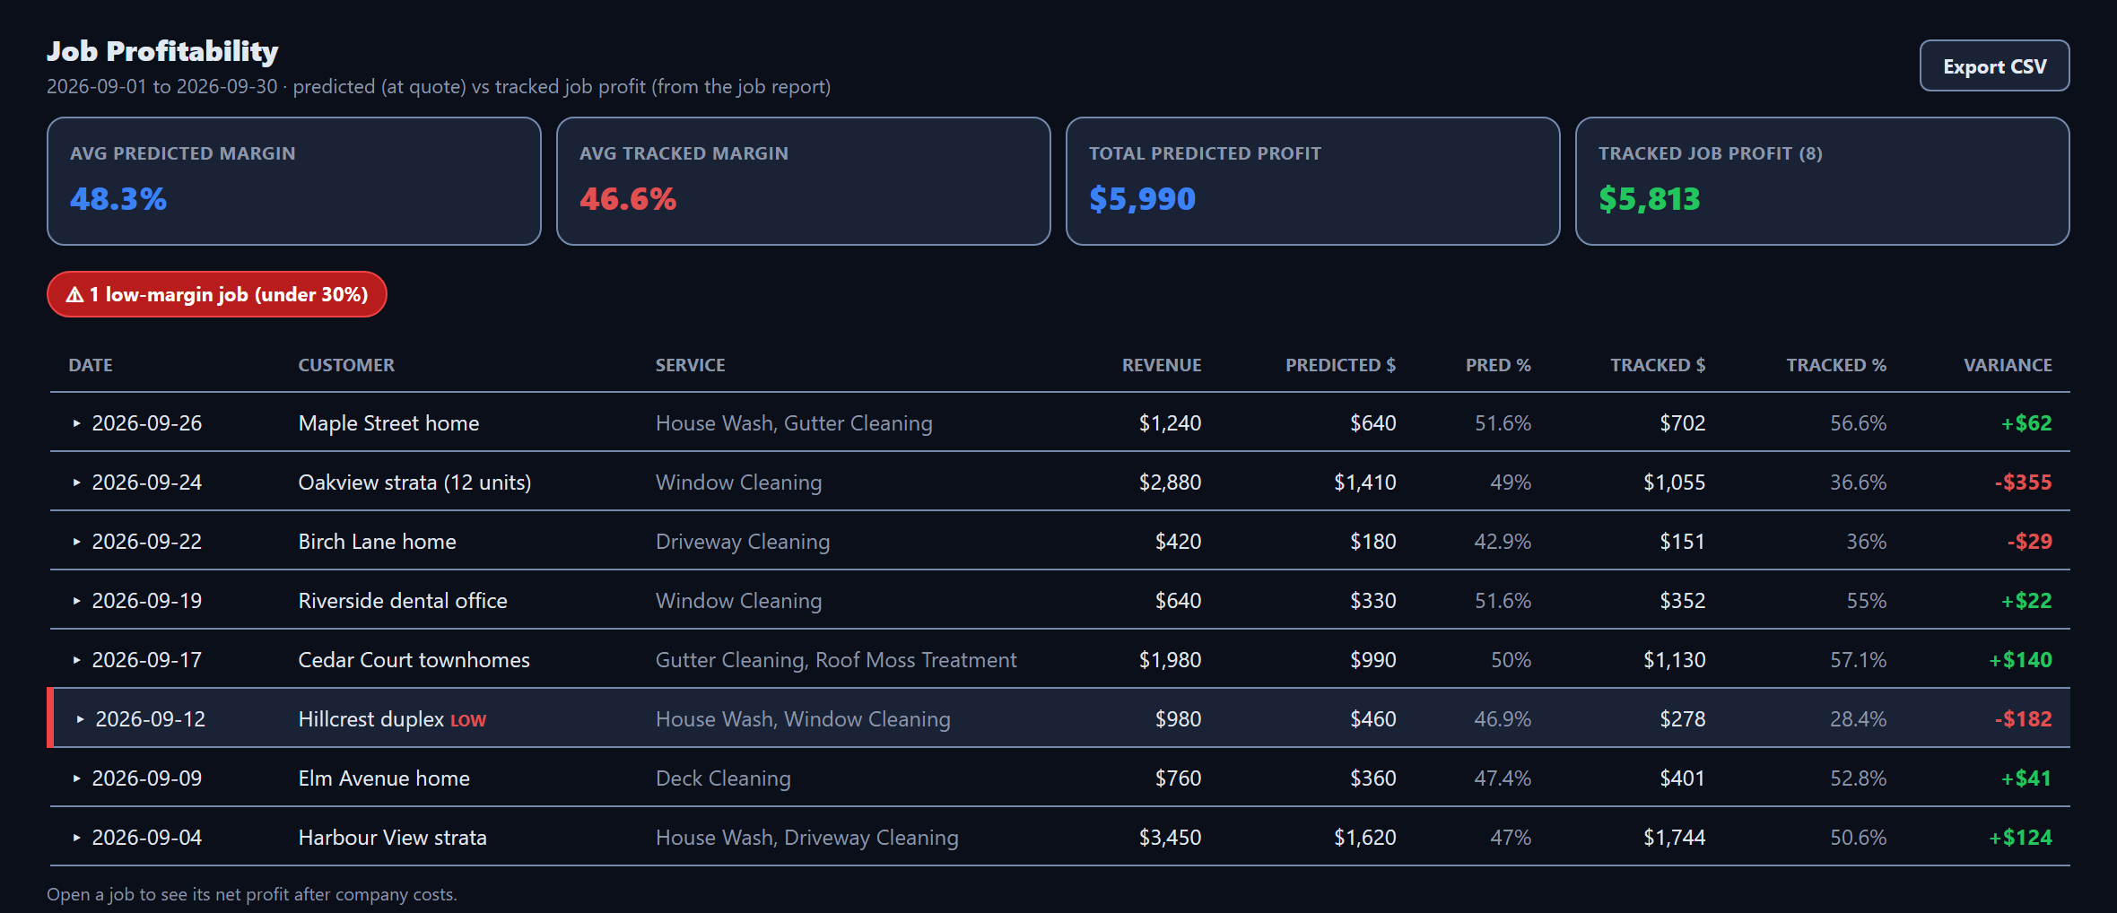Viewport: 2117px width, 913px height.
Task: Click the SERVICE column header
Action: (690, 365)
